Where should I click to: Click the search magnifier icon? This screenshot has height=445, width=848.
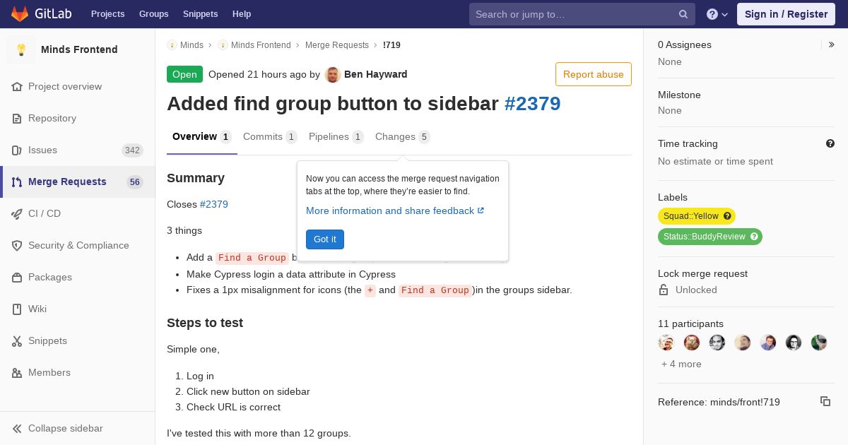pos(683,14)
